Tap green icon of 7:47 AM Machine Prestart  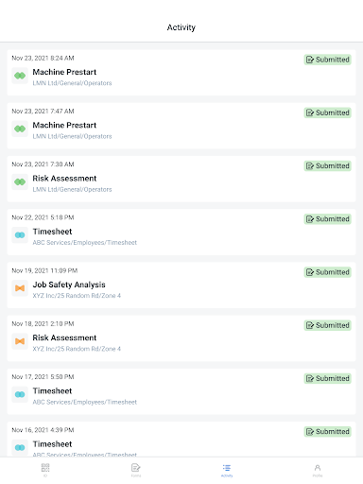coord(20,129)
